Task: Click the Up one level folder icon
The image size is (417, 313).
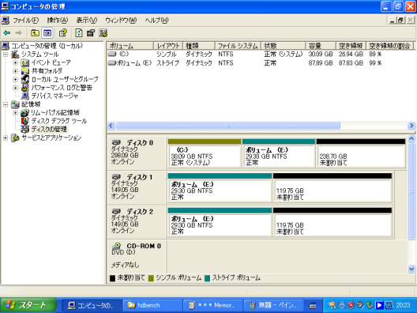Action: pos(35,33)
